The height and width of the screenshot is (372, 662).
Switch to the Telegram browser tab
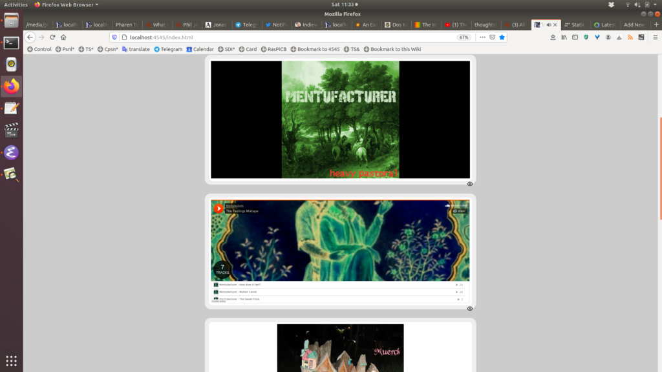click(x=246, y=25)
